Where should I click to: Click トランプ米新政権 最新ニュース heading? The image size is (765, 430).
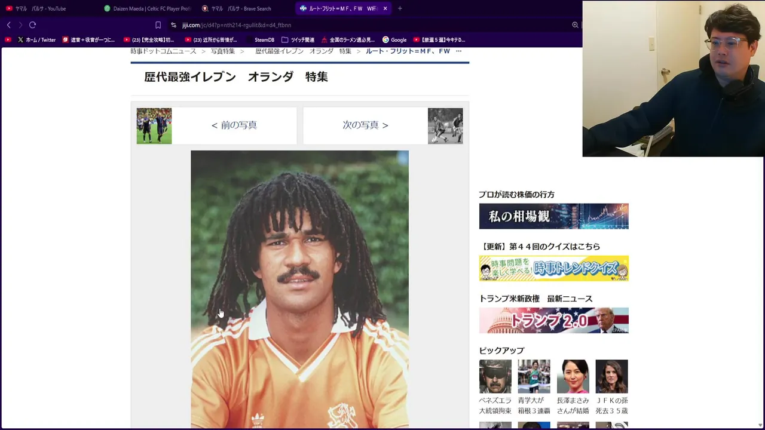click(535, 299)
